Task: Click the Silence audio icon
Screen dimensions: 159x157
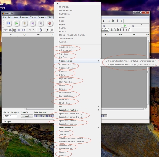Action: tap(23, 30)
